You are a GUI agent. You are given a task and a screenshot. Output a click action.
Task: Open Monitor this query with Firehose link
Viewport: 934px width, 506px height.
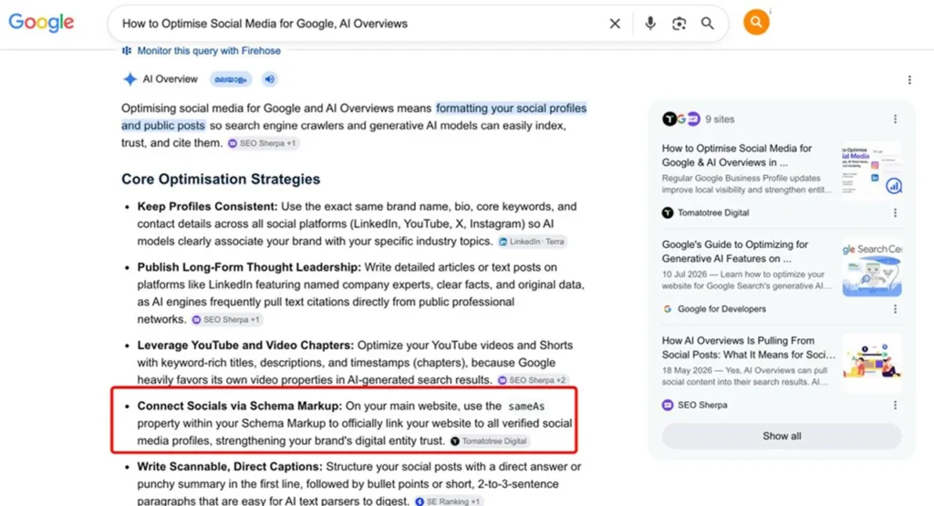point(209,51)
